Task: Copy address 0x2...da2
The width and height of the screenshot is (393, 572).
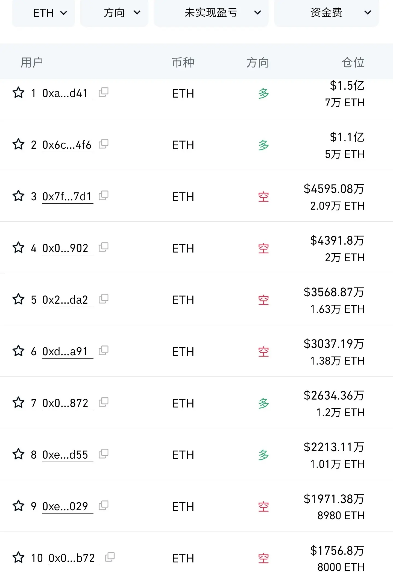Action: [104, 299]
